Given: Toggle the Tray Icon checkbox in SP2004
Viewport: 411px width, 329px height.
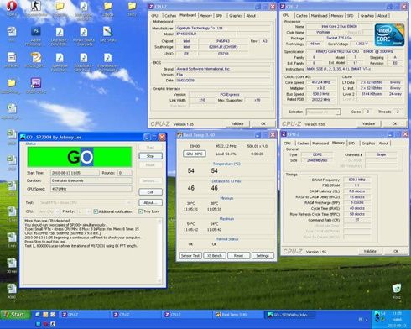Looking at the screenshot, I should [141, 211].
